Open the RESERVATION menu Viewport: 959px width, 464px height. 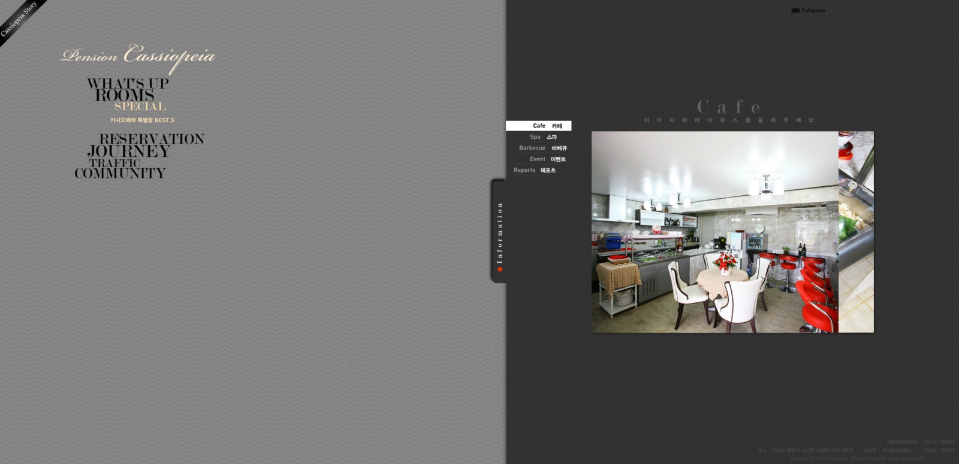(152, 139)
